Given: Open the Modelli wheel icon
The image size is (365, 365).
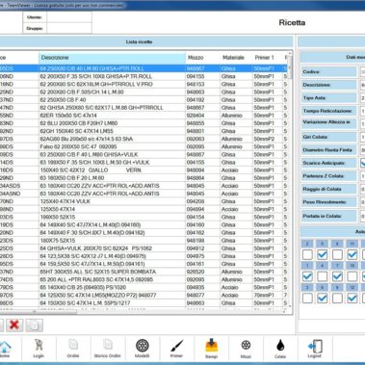Looking at the screenshot, I should point(143,349).
